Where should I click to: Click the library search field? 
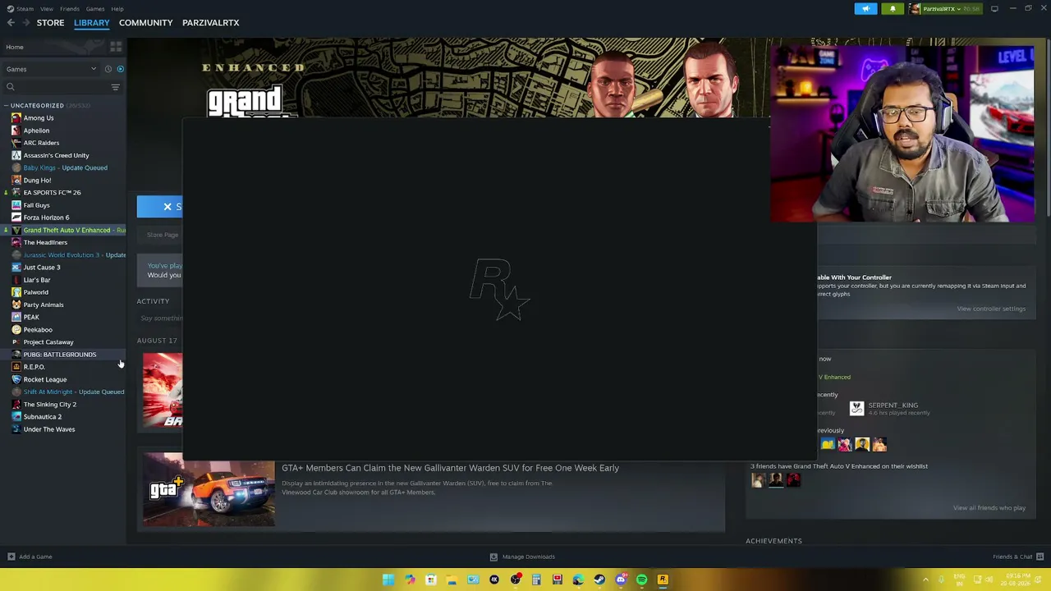56,87
